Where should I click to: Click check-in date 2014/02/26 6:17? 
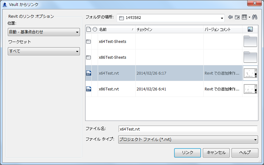pos(151,73)
